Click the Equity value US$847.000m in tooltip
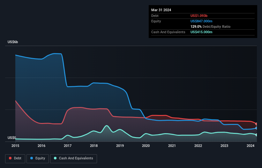The image size is (262, 168). [201, 21]
